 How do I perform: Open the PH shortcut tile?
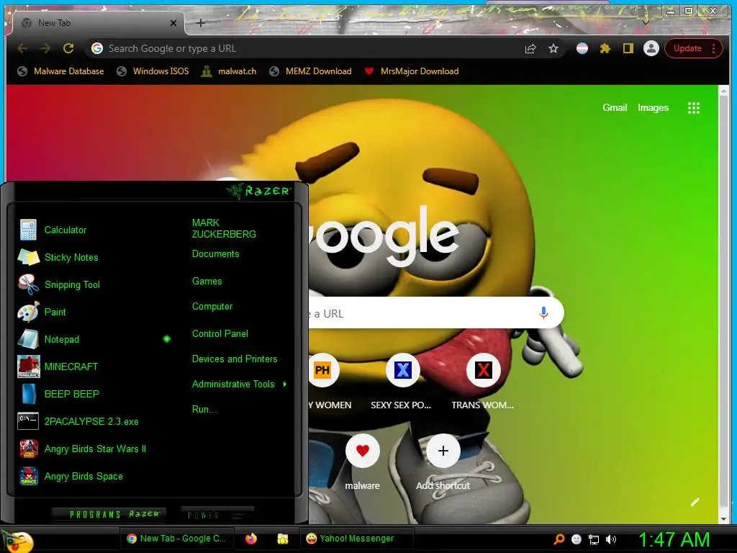tap(322, 371)
